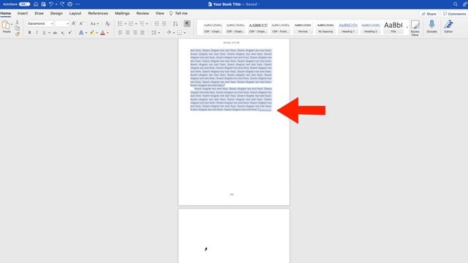This screenshot has height=263, width=468.
Task: Apply strikethrough to selected text
Action: point(55,33)
